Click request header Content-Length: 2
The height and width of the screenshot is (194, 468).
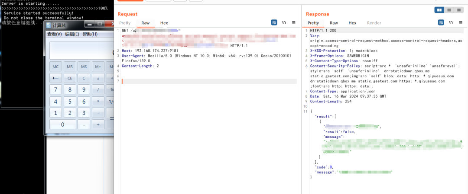pos(140,66)
